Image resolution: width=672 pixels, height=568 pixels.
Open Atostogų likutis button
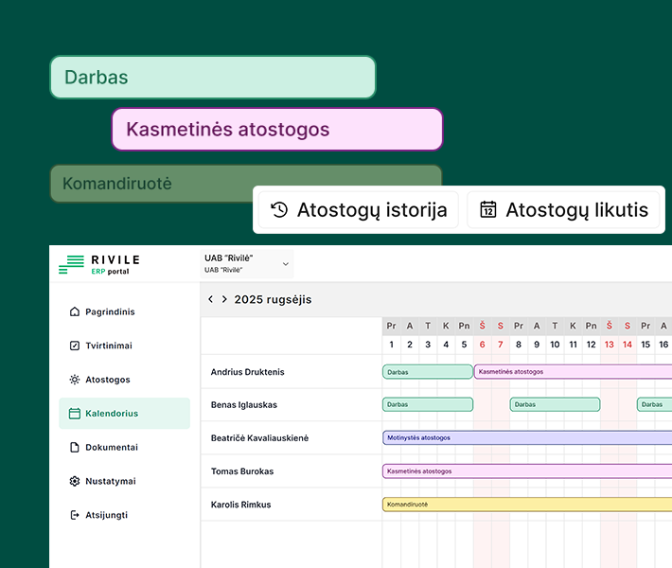[x=565, y=210]
